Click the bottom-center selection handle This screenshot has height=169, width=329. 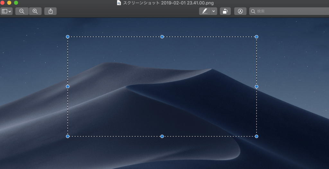click(x=162, y=136)
